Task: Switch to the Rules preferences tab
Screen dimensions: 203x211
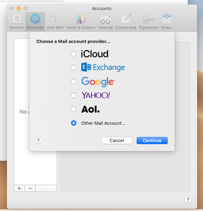Action: 166,21
